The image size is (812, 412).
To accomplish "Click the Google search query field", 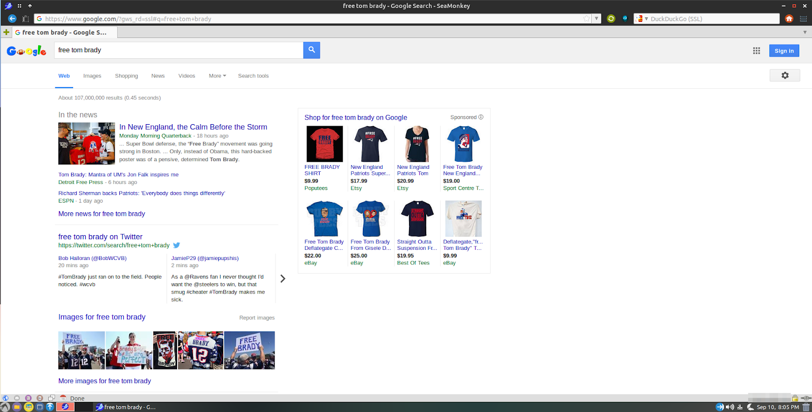I will click(x=179, y=50).
